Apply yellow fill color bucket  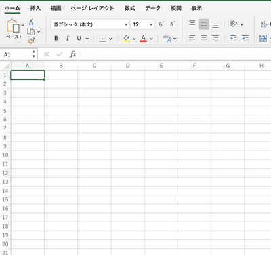[x=127, y=39]
